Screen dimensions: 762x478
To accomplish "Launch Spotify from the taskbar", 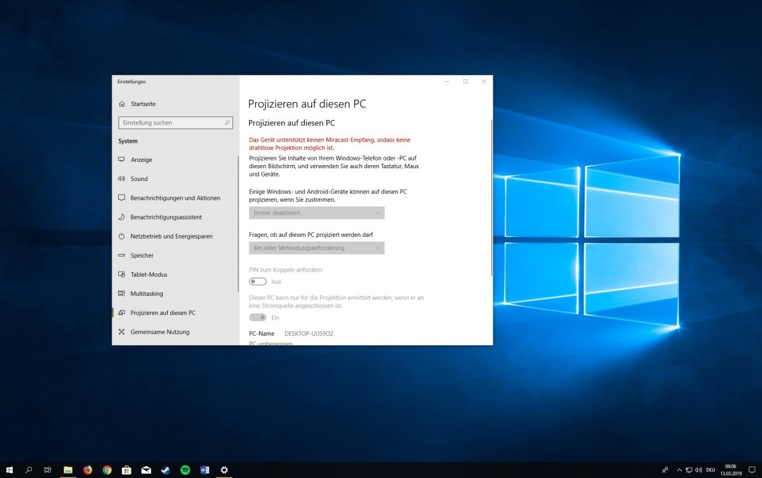I will point(185,470).
